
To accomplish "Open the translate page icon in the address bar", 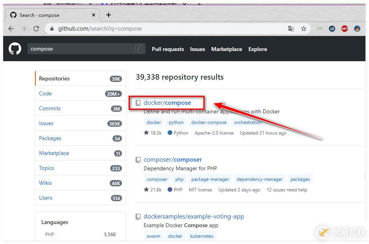I will pyautogui.click(x=291, y=29).
